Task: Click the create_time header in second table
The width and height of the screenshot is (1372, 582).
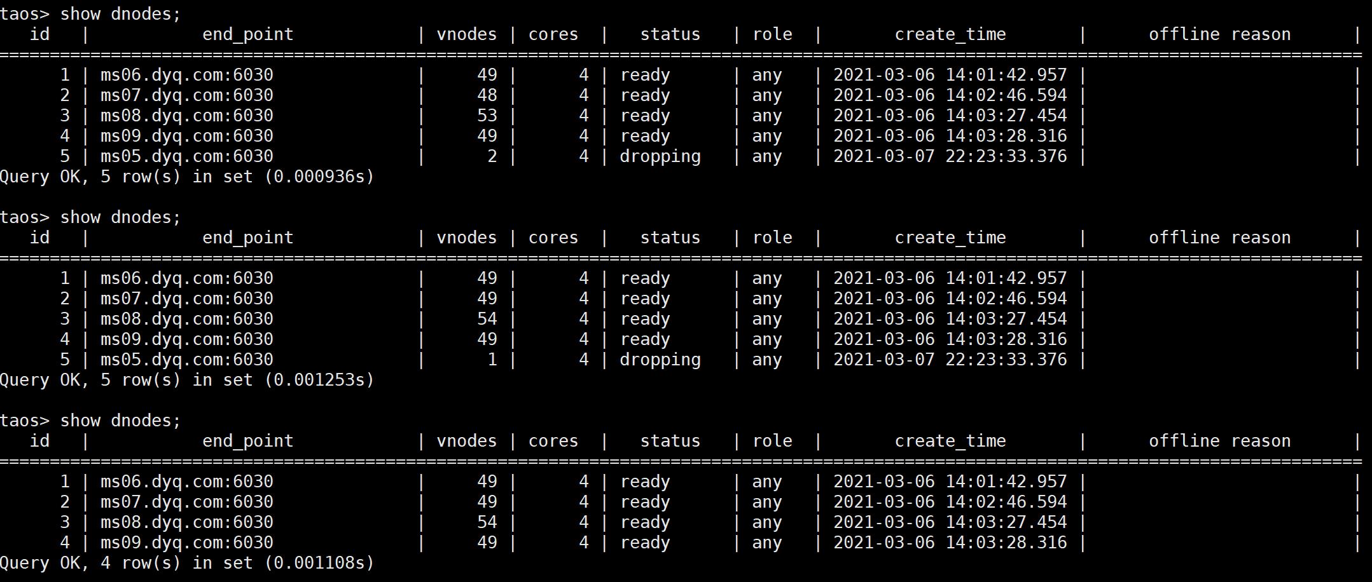Action: (x=950, y=237)
